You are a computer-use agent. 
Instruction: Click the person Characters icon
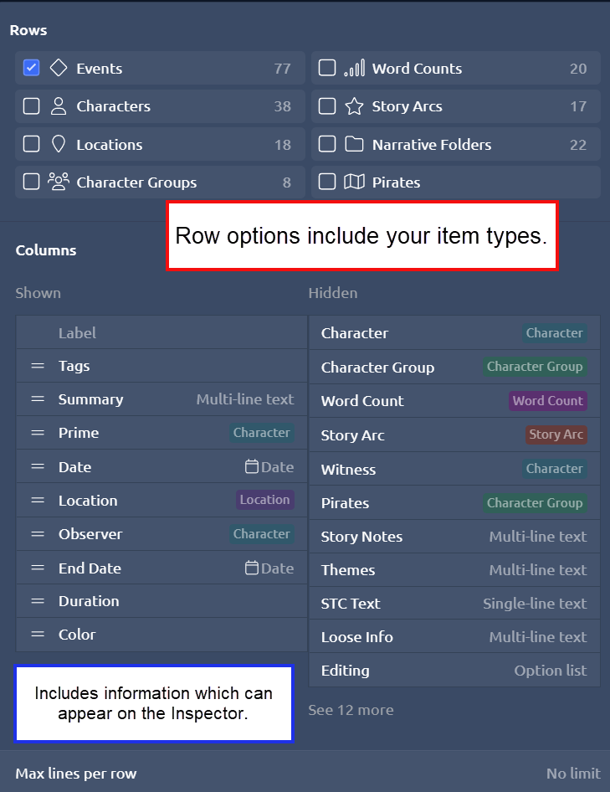click(59, 106)
